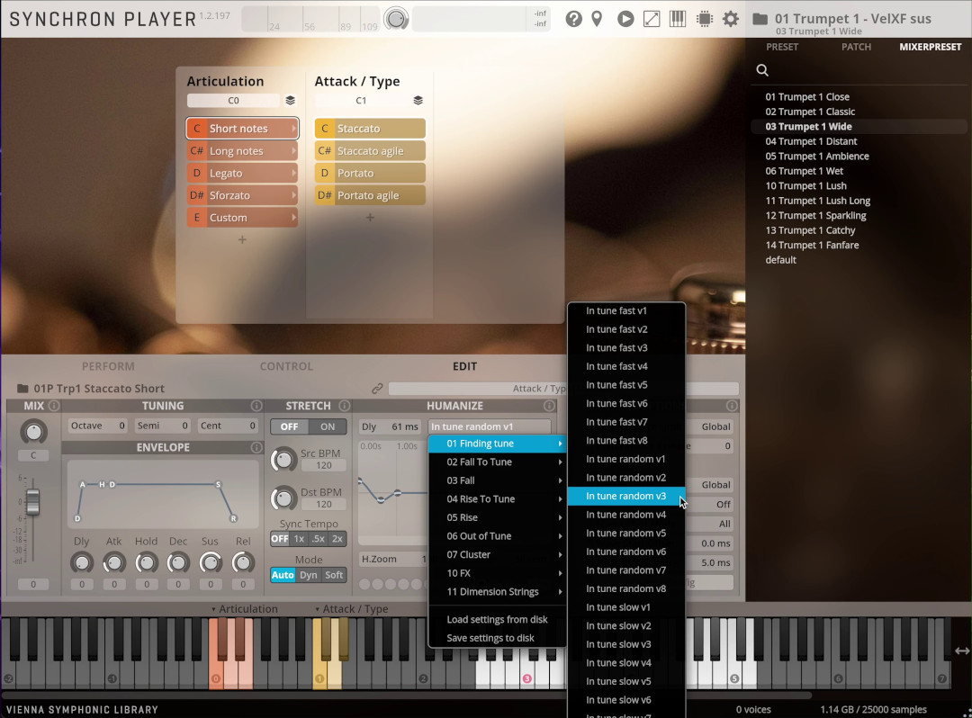Toggle the keyboard display icon
Viewport: 972px width, 718px height.
678,19
